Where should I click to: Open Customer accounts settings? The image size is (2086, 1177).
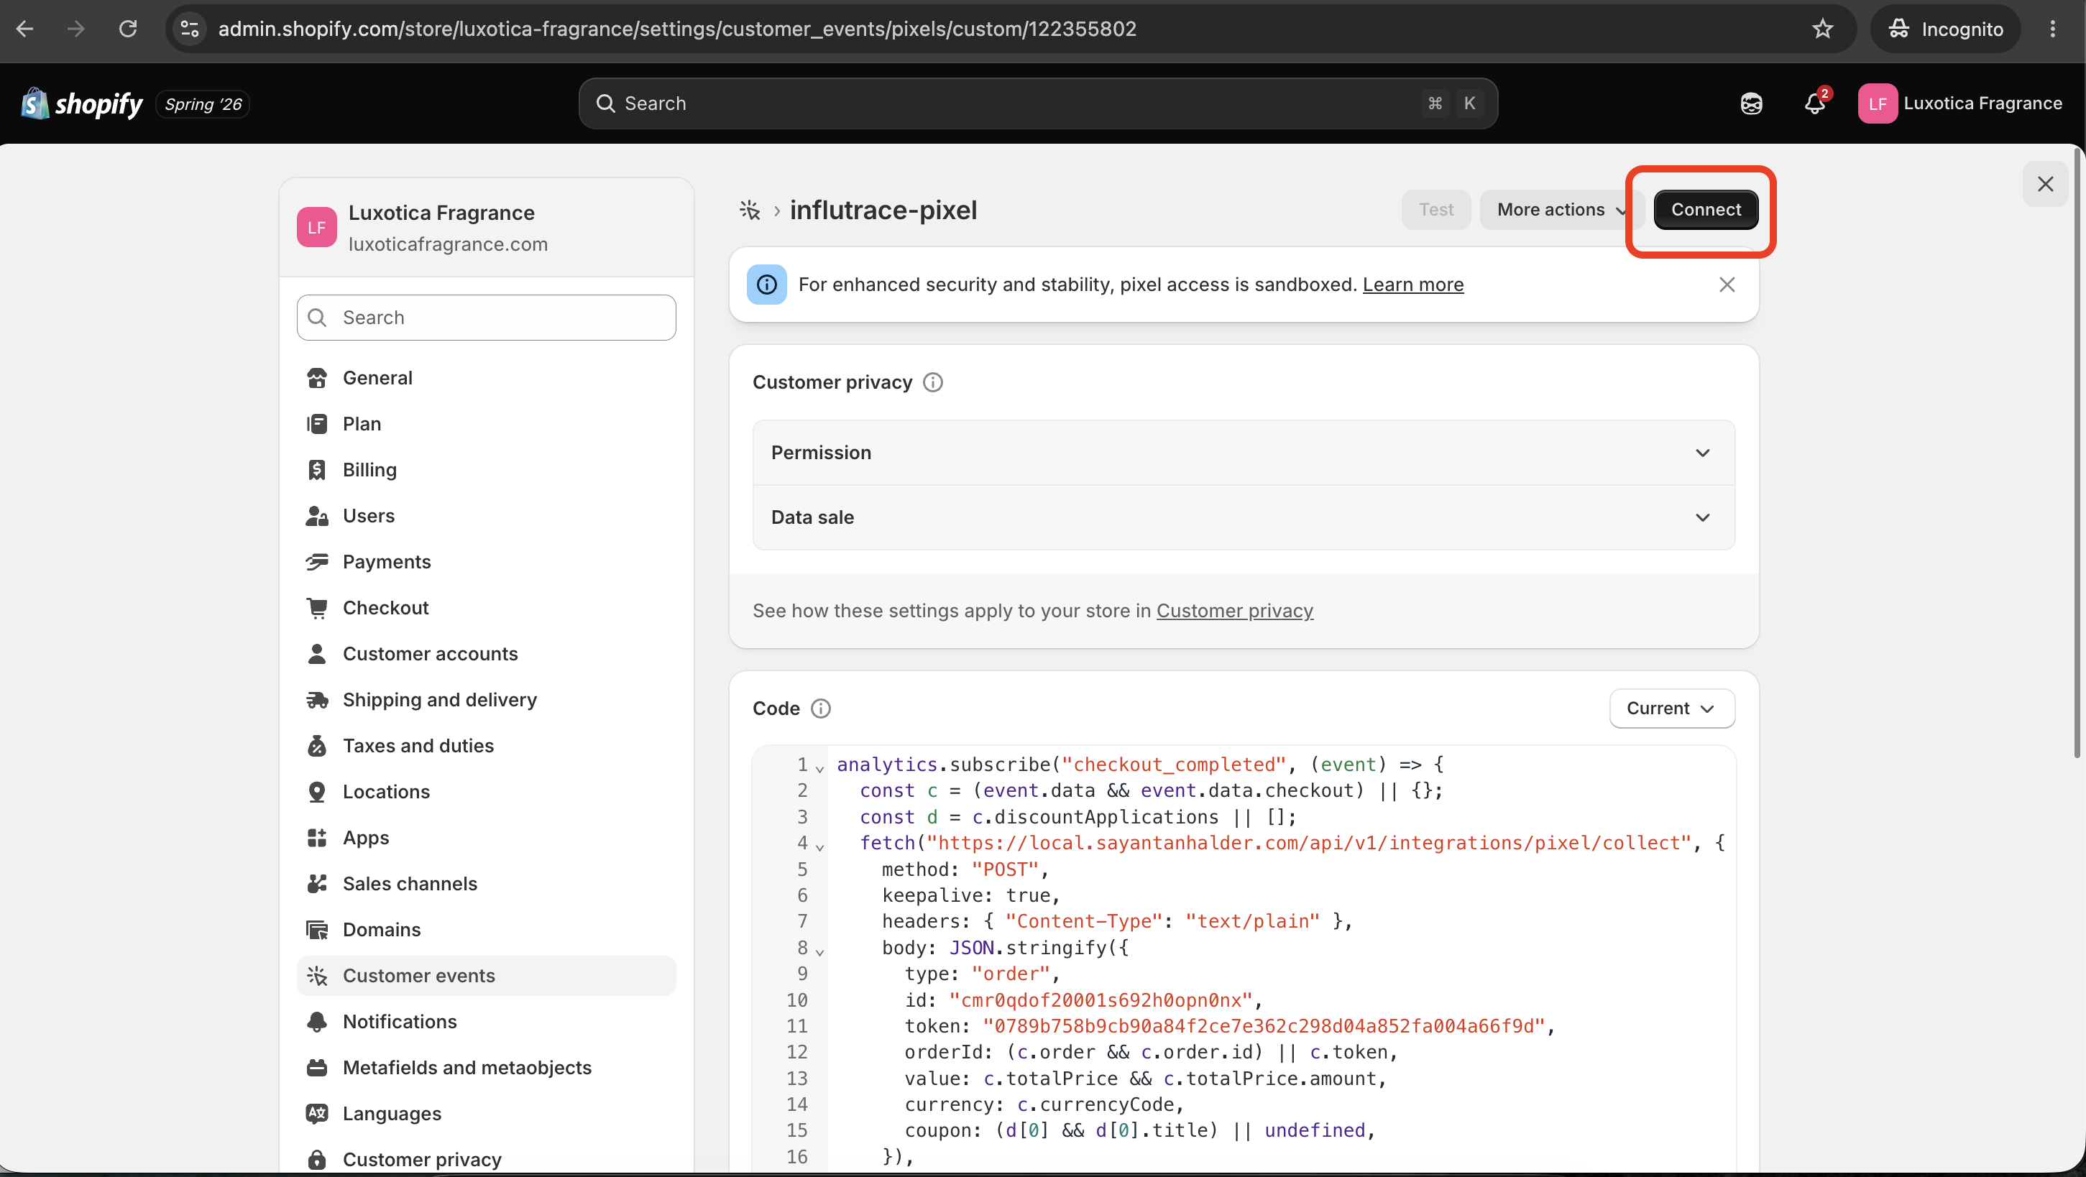[486, 654]
